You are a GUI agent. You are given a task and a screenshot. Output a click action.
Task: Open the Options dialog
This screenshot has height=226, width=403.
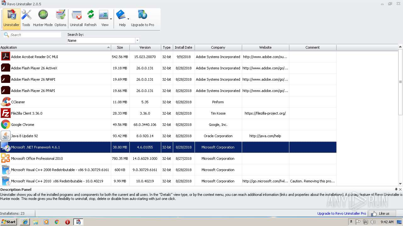(x=60, y=19)
